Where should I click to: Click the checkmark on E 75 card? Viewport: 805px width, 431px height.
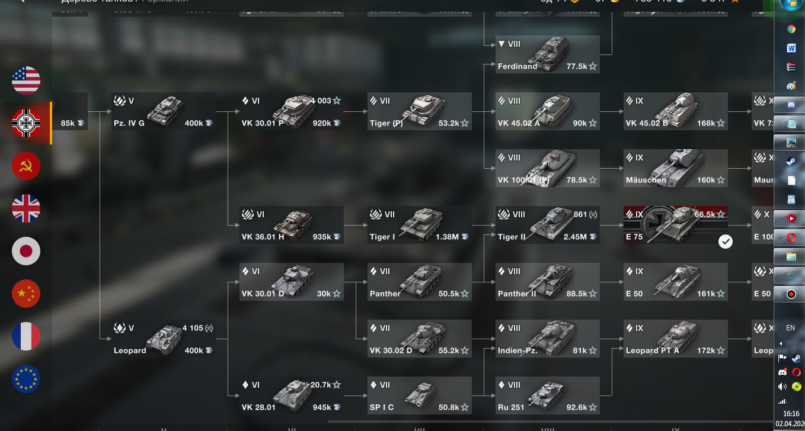[x=726, y=242]
